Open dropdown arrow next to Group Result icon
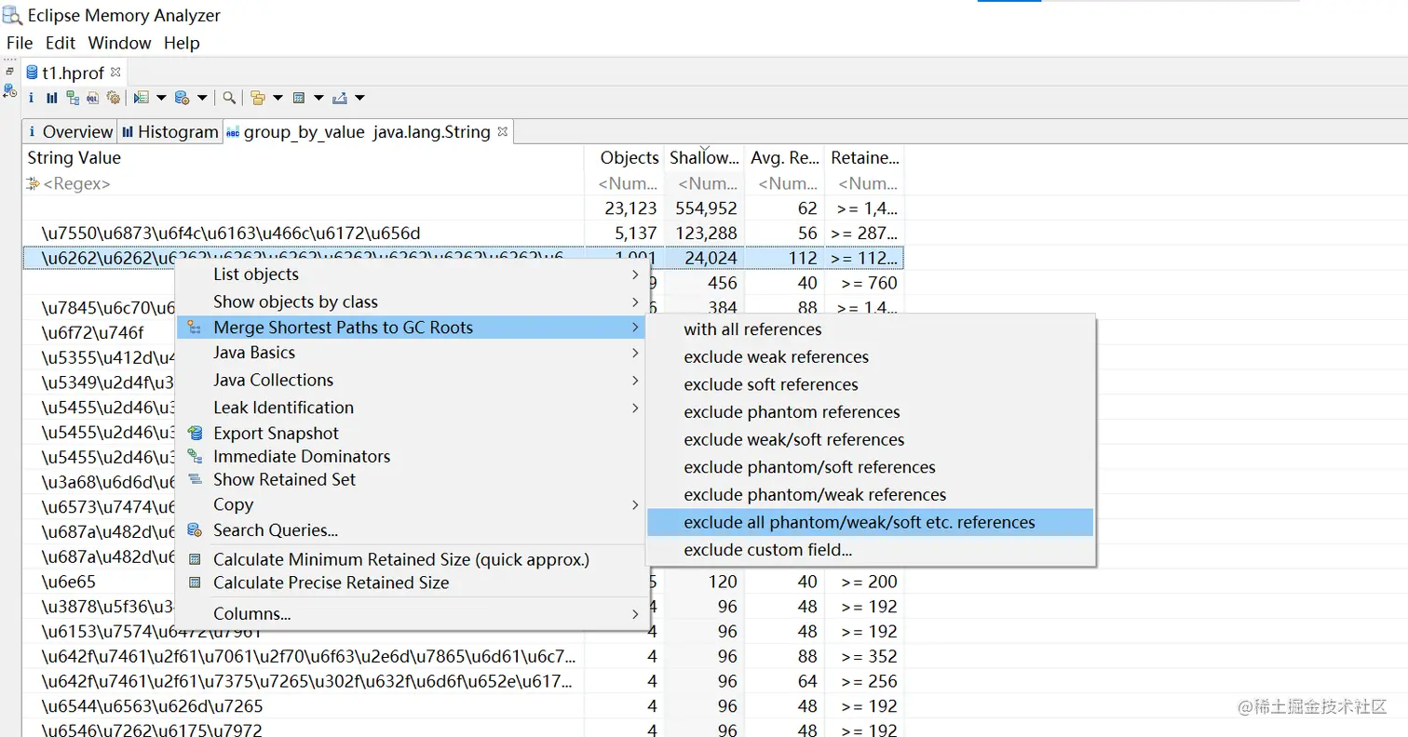The width and height of the screenshot is (1408, 737). pyautogui.click(x=278, y=98)
